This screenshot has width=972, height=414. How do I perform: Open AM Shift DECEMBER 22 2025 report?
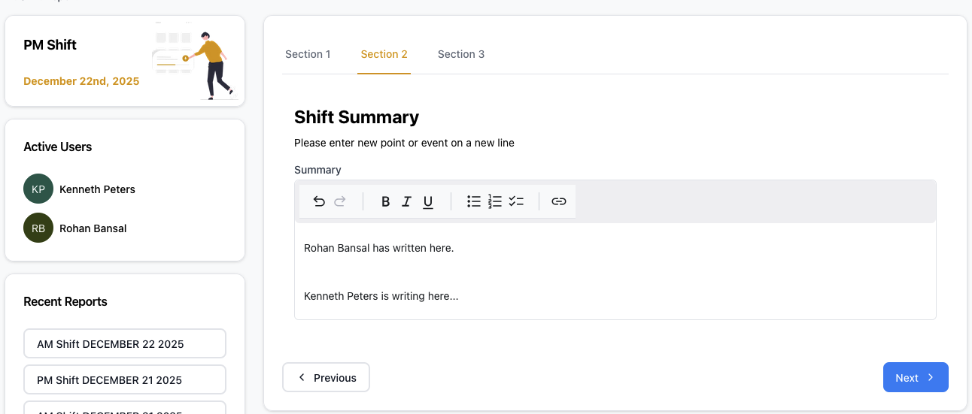click(x=125, y=343)
